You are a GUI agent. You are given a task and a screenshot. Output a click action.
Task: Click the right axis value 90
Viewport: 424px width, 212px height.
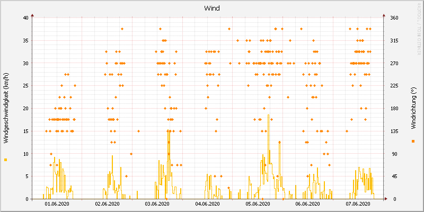pos(394,154)
